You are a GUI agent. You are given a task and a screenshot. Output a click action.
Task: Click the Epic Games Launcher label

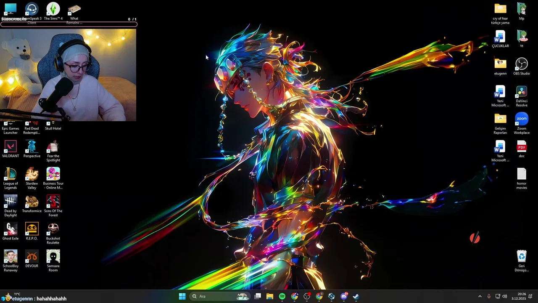(x=11, y=130)
